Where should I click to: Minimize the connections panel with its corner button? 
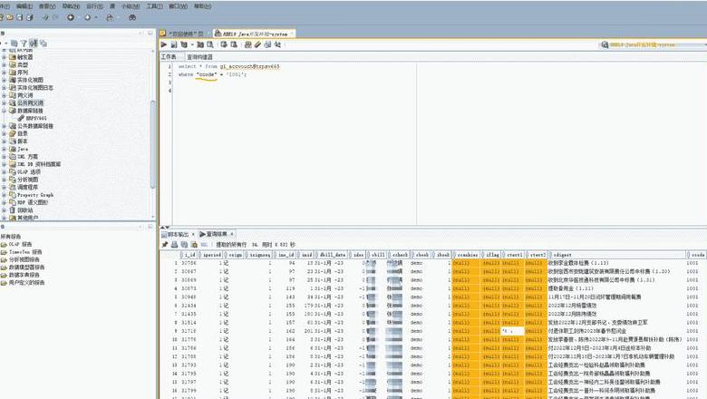[x=150, y=33]
